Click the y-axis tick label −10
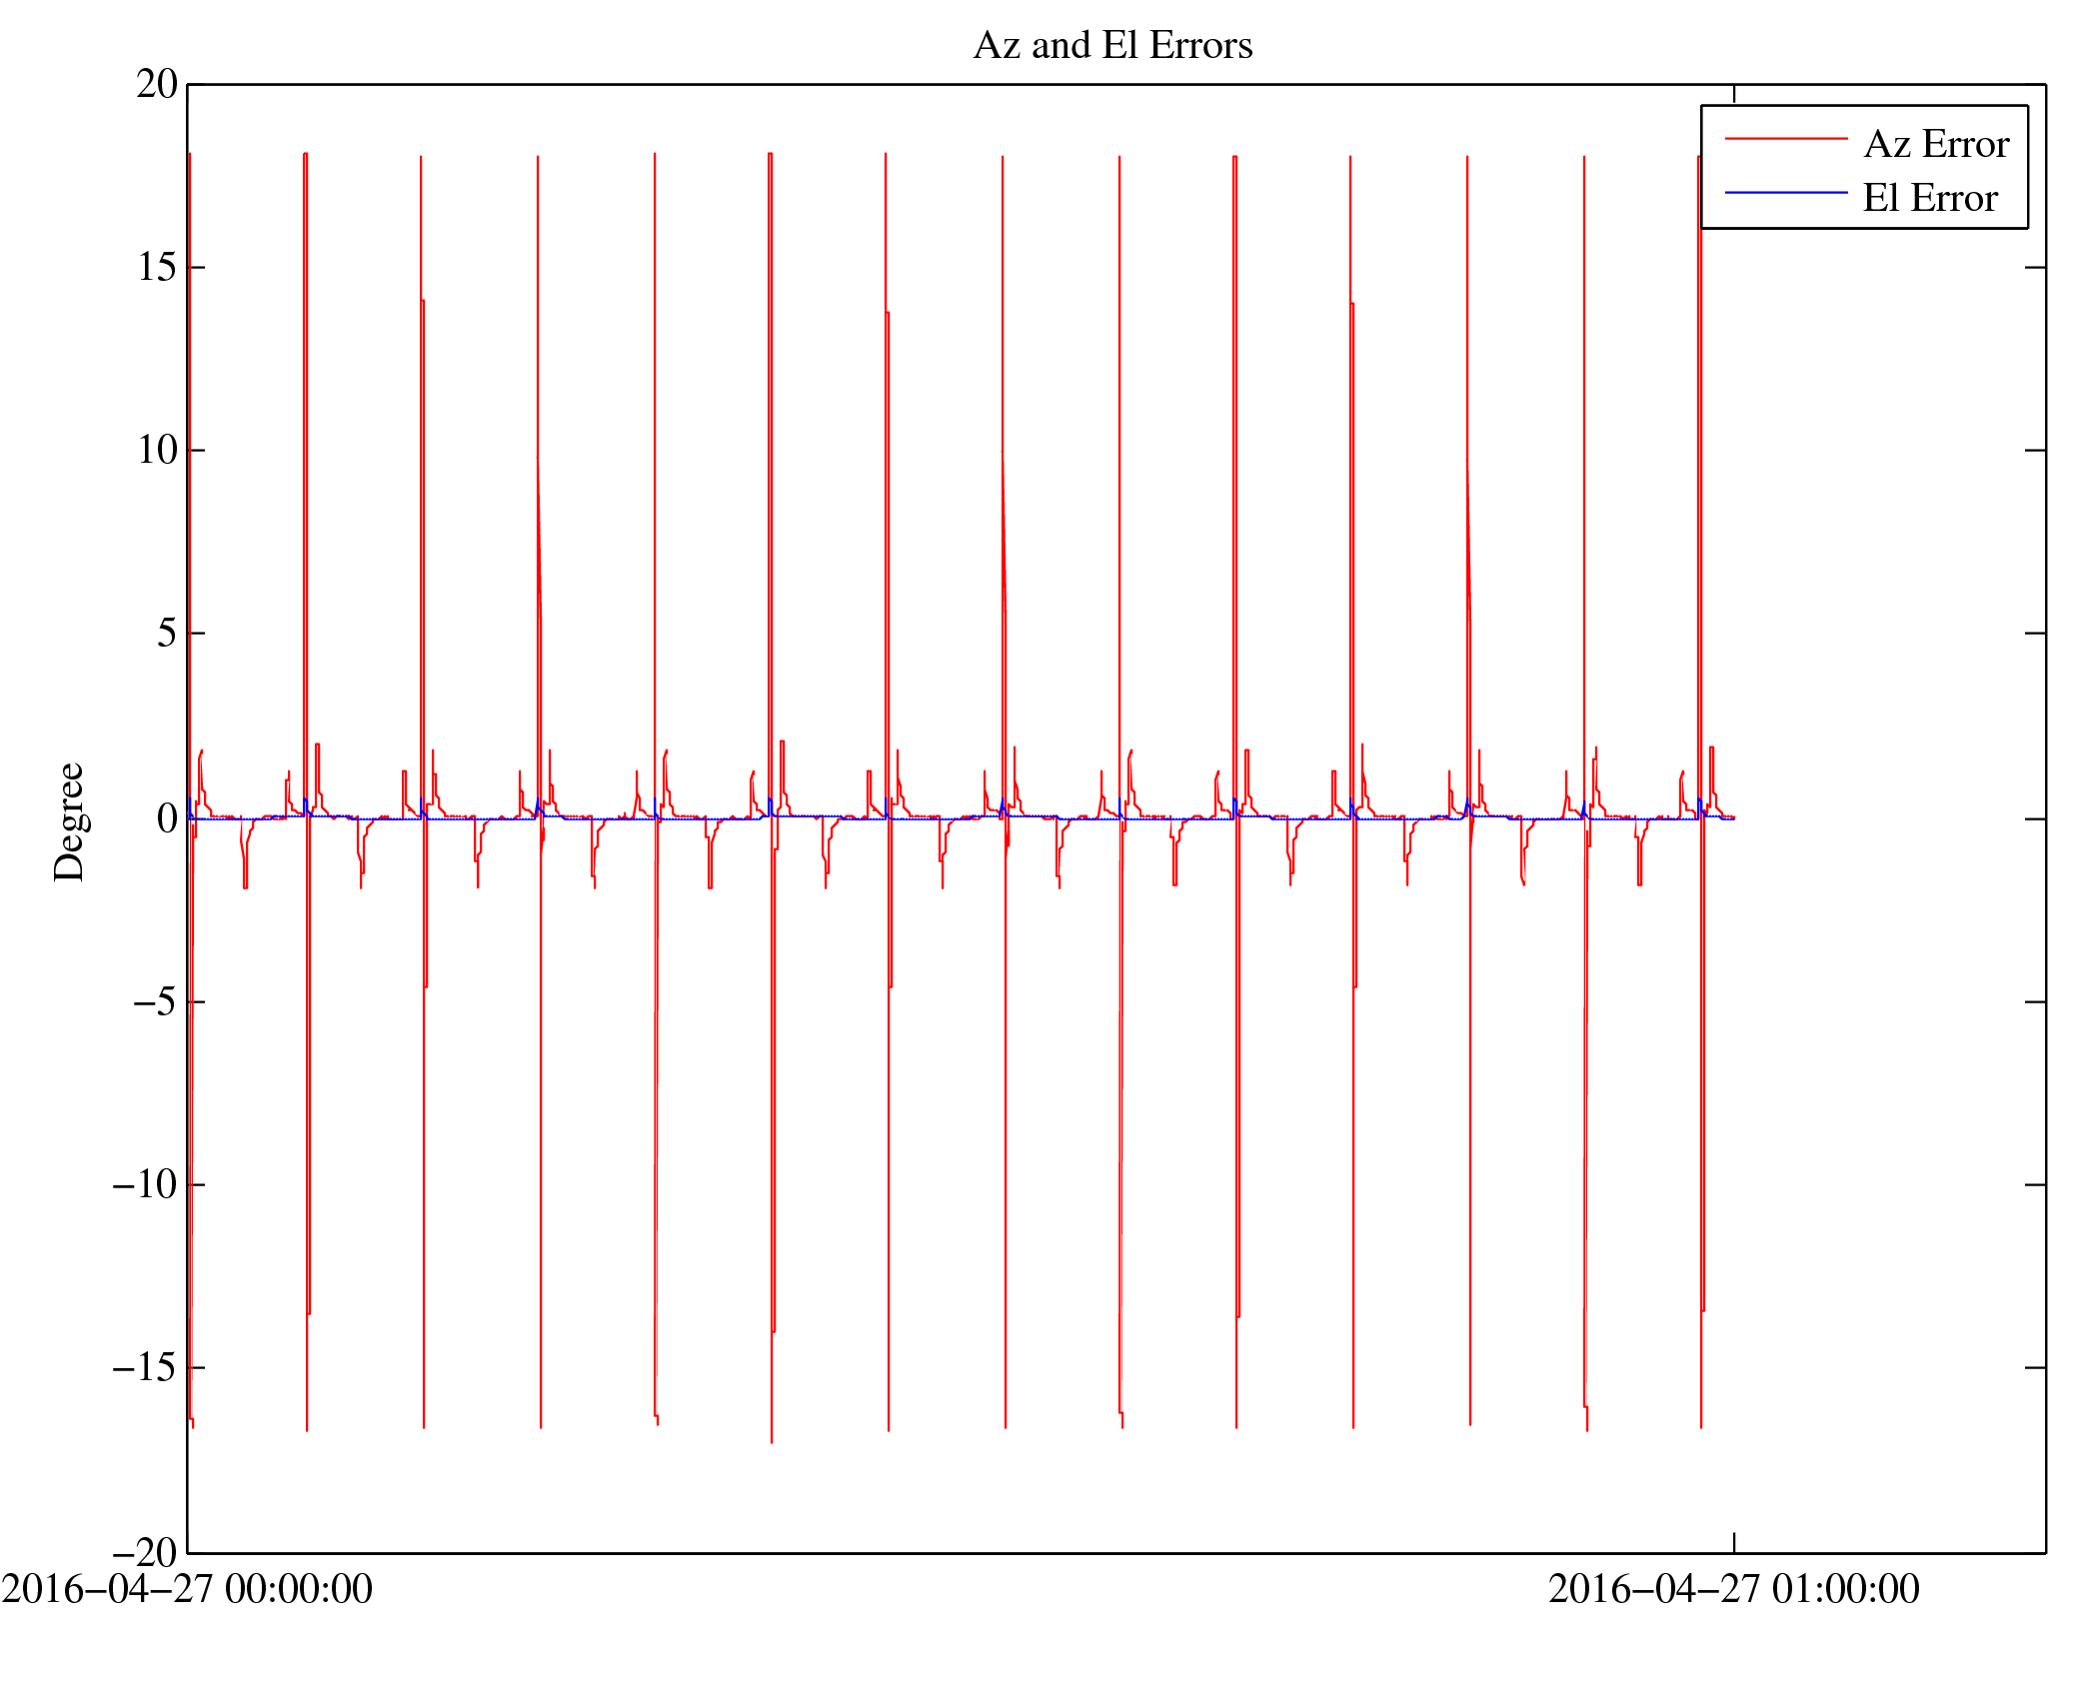This screenshot has width=2074, height=1682. click(x=145, y=1184)
